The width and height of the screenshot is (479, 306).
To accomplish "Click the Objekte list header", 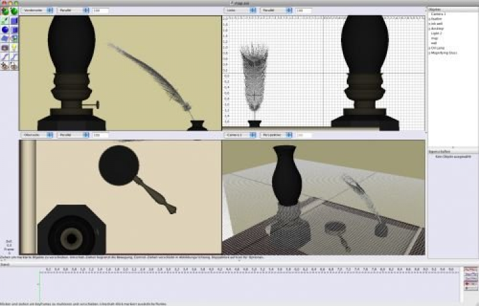I will coord(453,10).
